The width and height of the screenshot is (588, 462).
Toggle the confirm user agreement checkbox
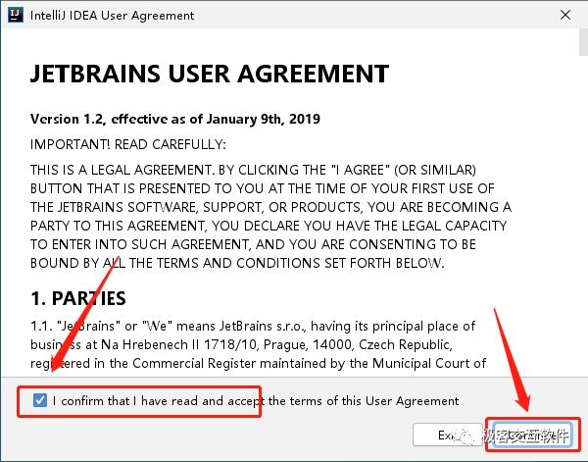tap(40, 400)
